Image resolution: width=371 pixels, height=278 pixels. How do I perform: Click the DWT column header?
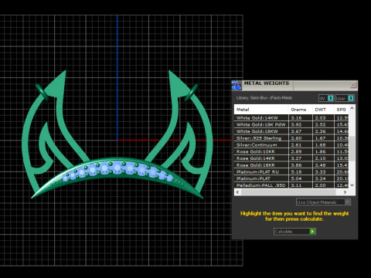pos(323,110)
